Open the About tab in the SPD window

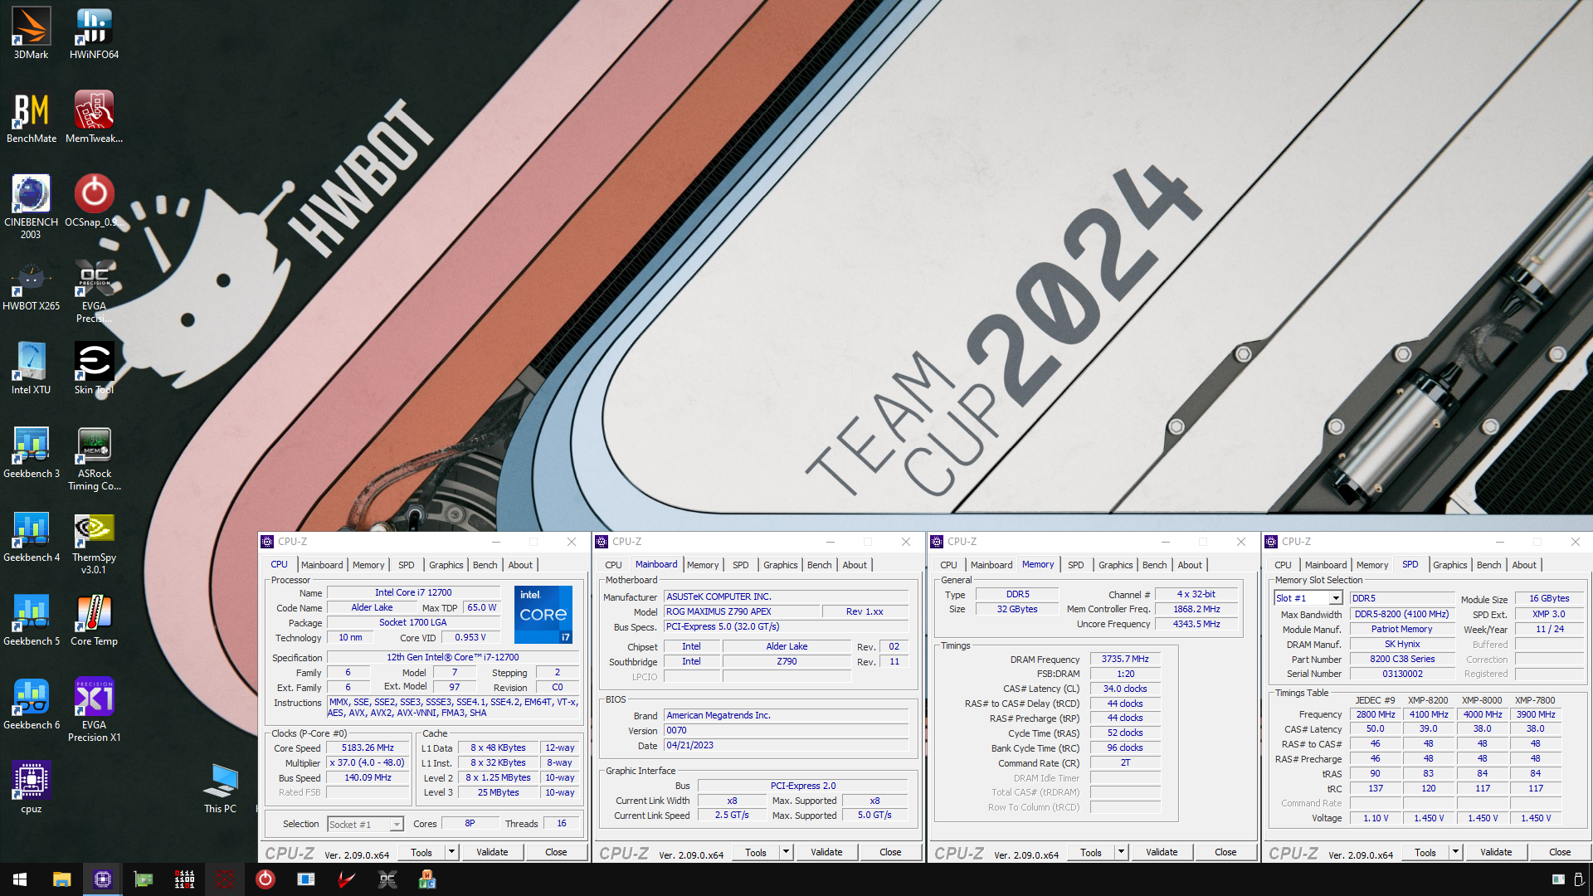[x=1524, y=565]
